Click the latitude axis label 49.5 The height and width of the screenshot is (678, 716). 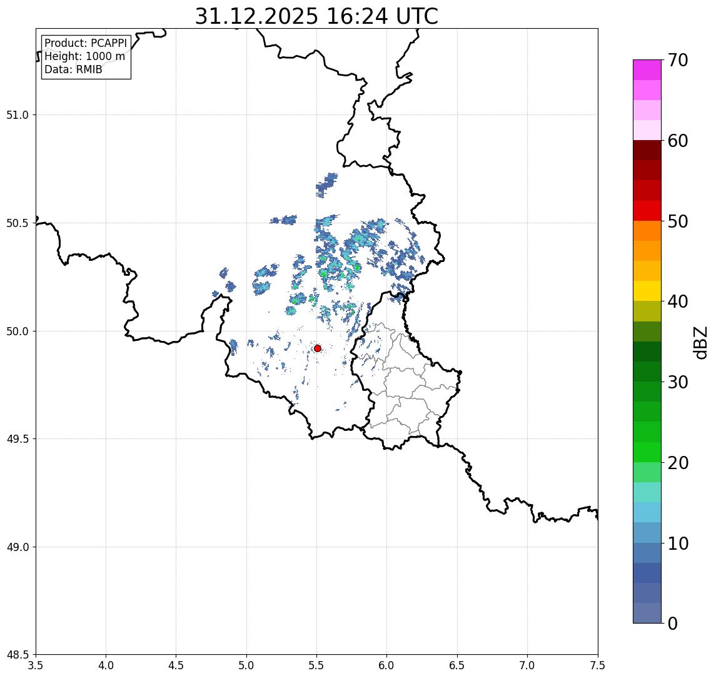tap(18, 439)
